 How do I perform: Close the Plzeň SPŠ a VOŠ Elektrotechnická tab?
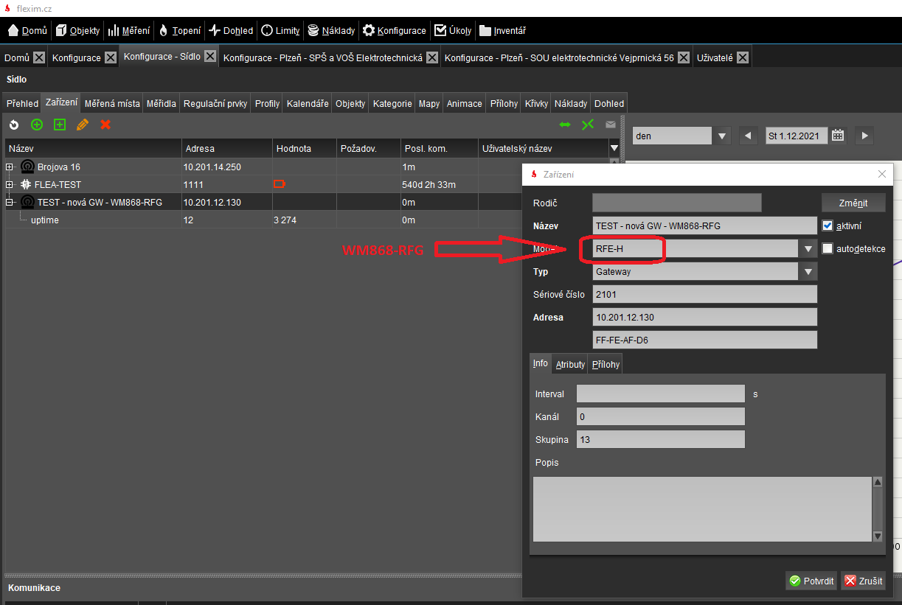click(431, 57)
